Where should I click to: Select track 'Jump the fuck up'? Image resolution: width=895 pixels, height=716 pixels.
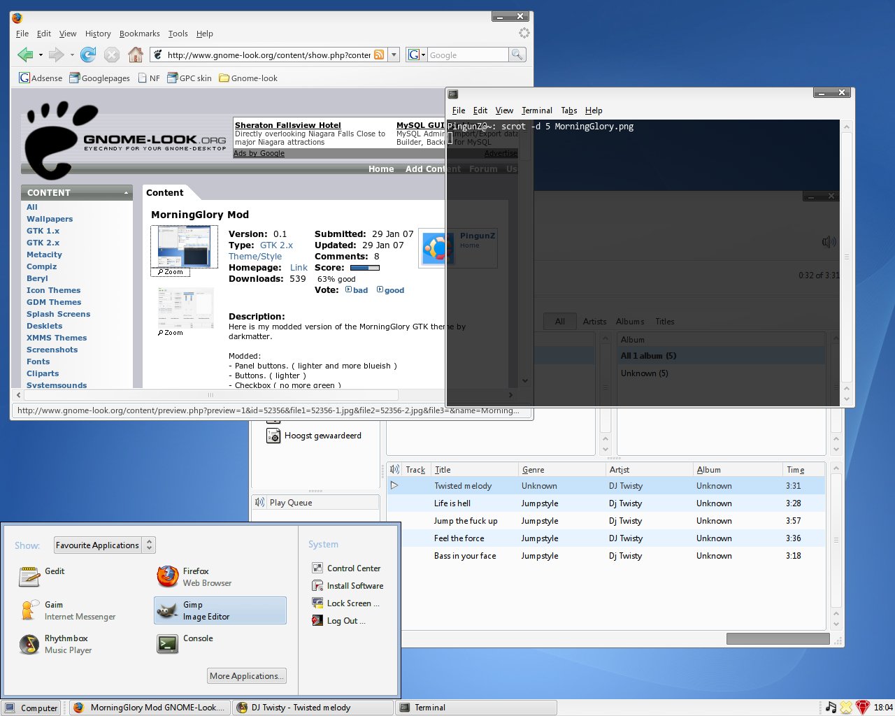606,521
